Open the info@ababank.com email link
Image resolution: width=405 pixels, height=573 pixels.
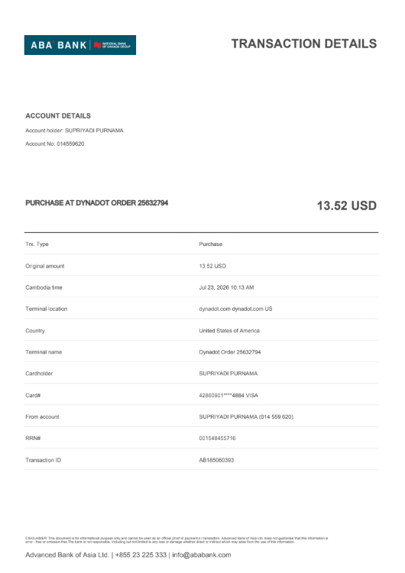click(202, 555)
